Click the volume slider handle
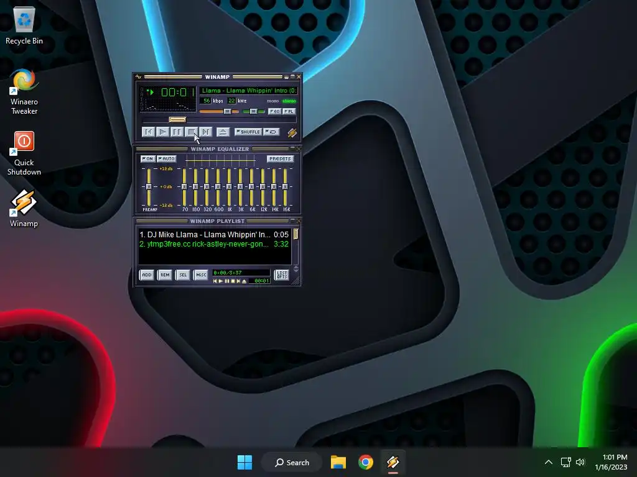The width and height of the screenshot is (637, 477). click(x=228, y=111)
